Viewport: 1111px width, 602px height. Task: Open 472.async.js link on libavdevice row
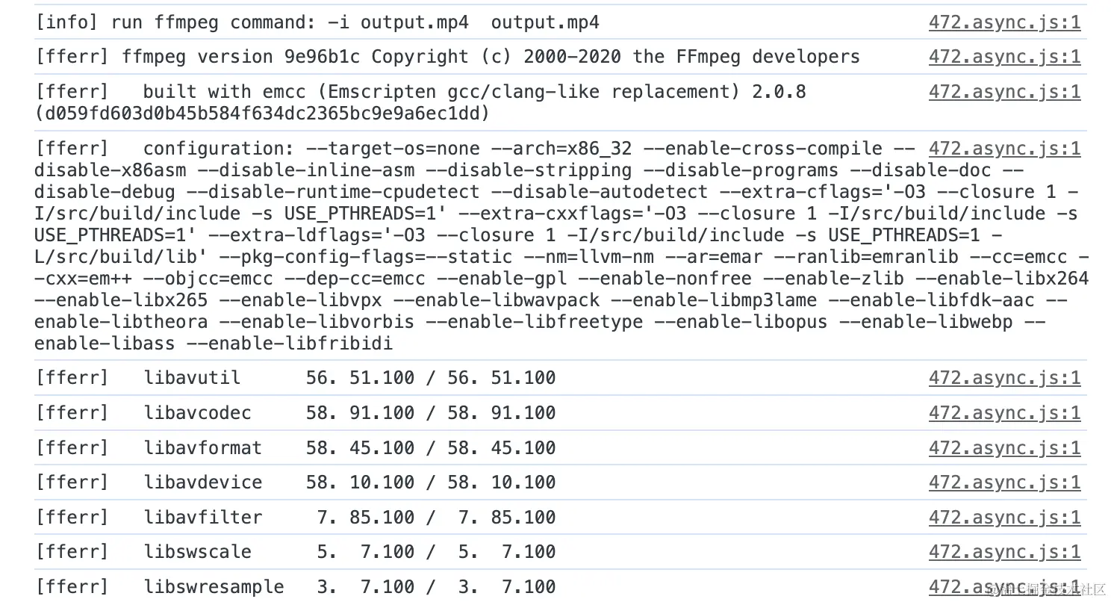(x=1004, y=482)
